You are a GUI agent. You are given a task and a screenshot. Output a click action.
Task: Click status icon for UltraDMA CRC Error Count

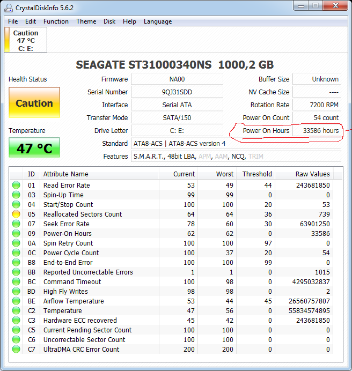[x=16, y=349]
